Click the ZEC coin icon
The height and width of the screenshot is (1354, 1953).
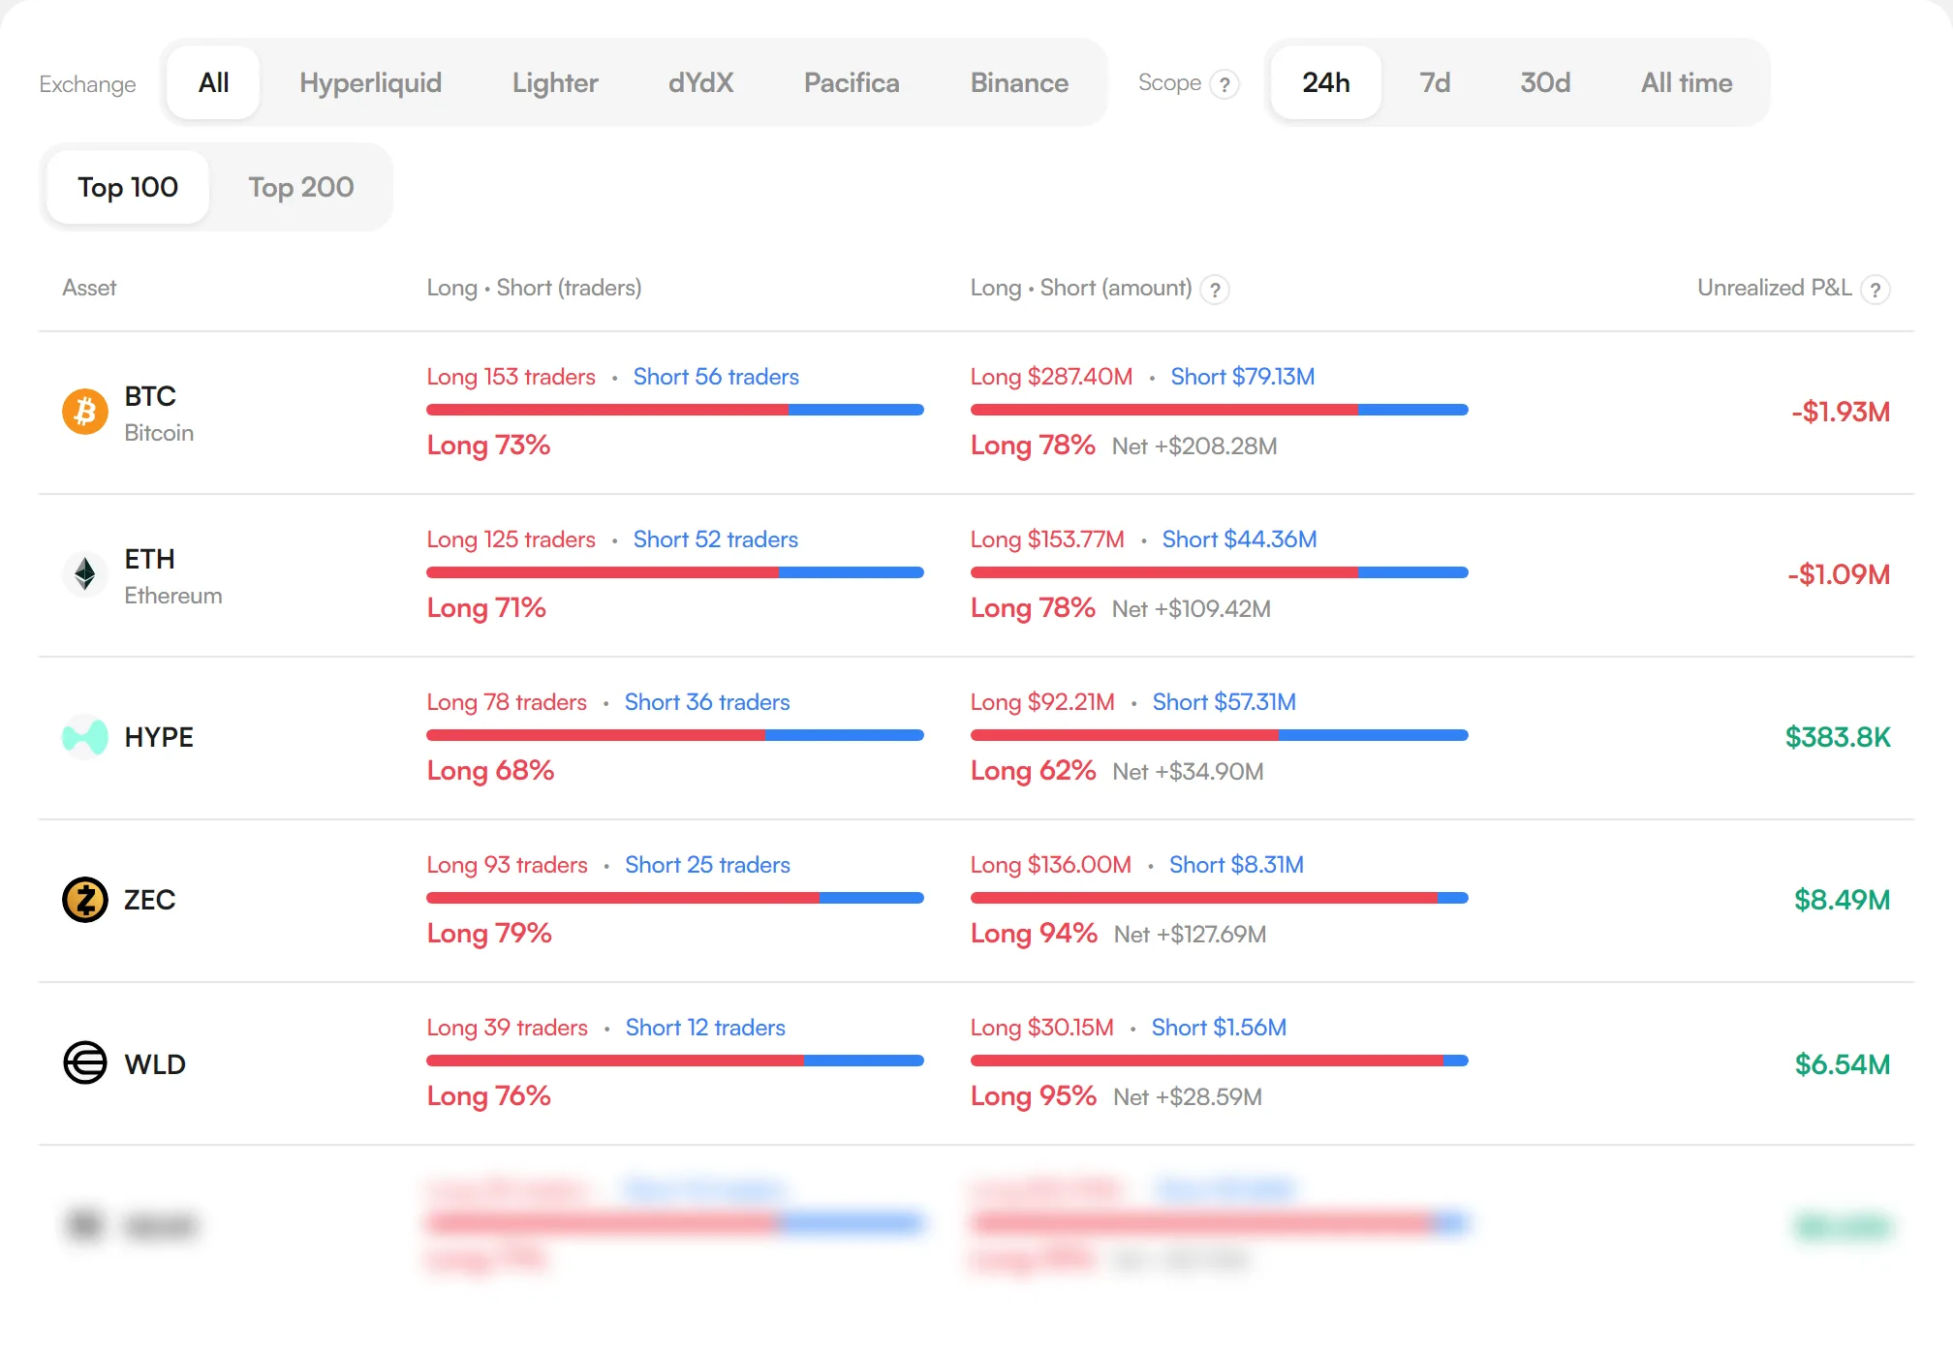click(85, 900)
